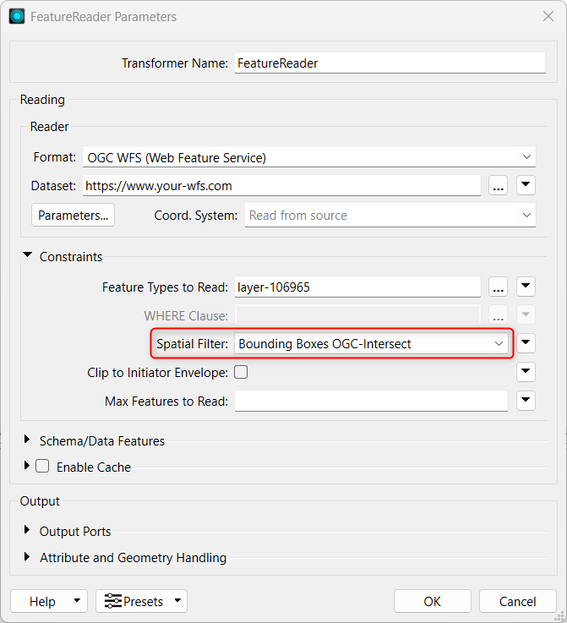Viewport: 567px width, 623px height.
Task: Click the FME FeatureReader title bar icon
Action: click(x=17, y=17)
